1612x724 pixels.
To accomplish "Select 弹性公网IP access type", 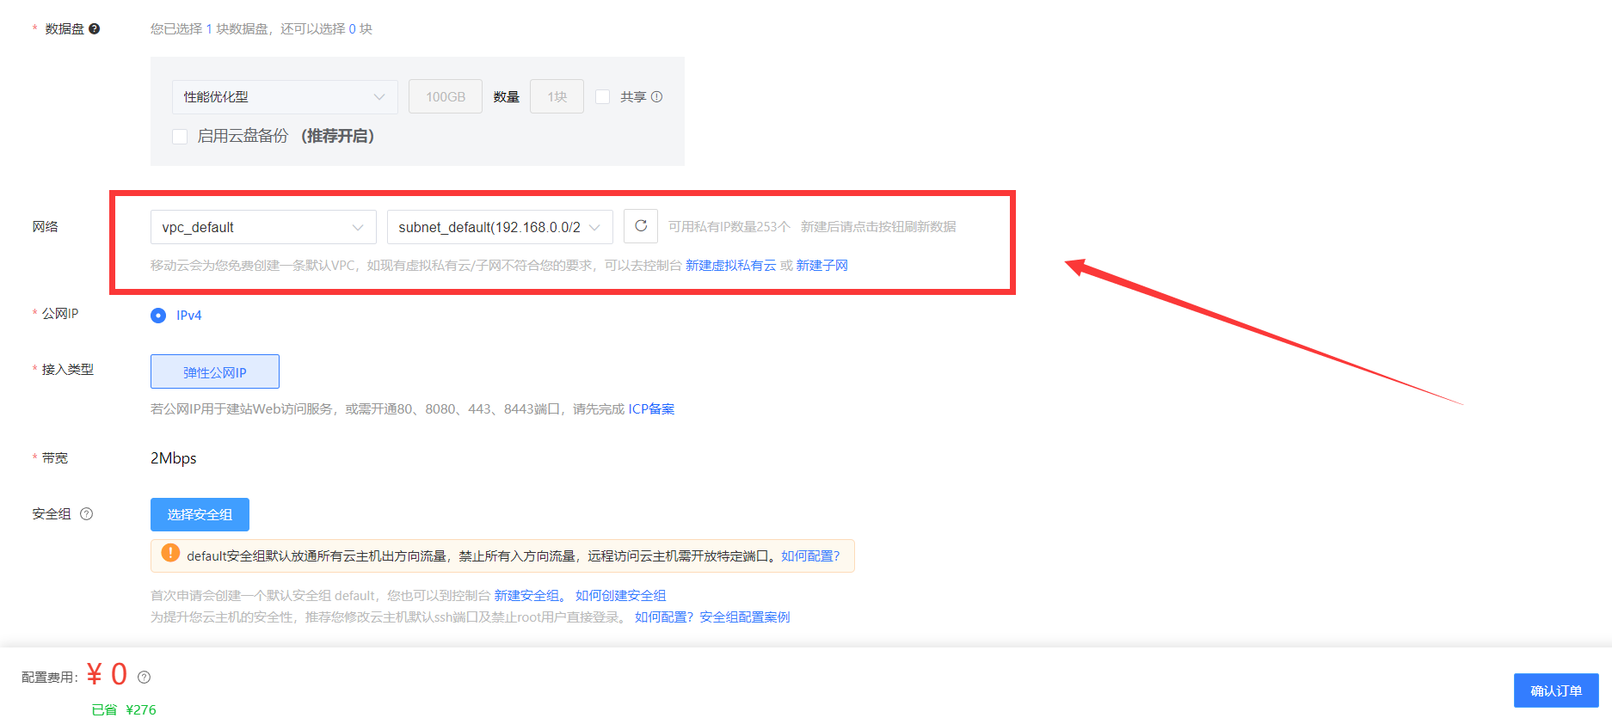I will [215, 371].
